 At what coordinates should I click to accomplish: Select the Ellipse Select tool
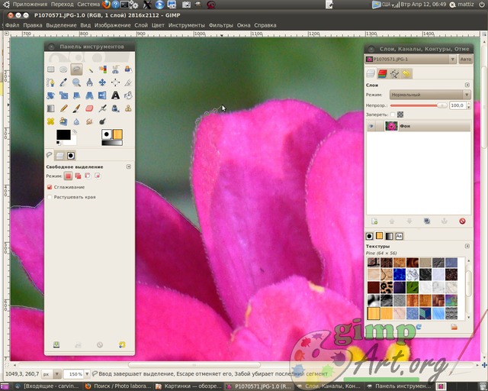pyautogui.click(x=63, y=69)
